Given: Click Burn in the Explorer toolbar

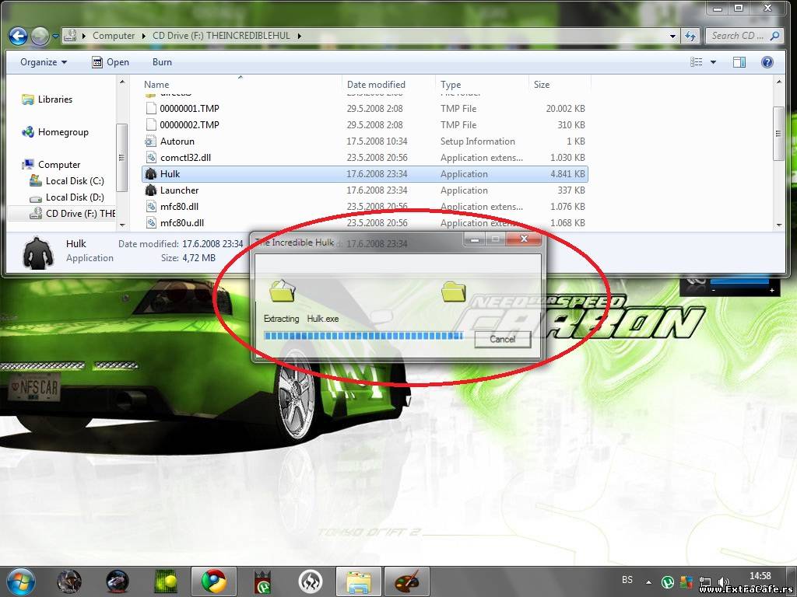Looking at the screenshot, I should (162, 62).
